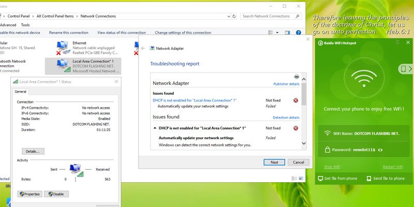Click the Next button
The width and height of the screenshot is (414, 207).
(x=274, y=162)
